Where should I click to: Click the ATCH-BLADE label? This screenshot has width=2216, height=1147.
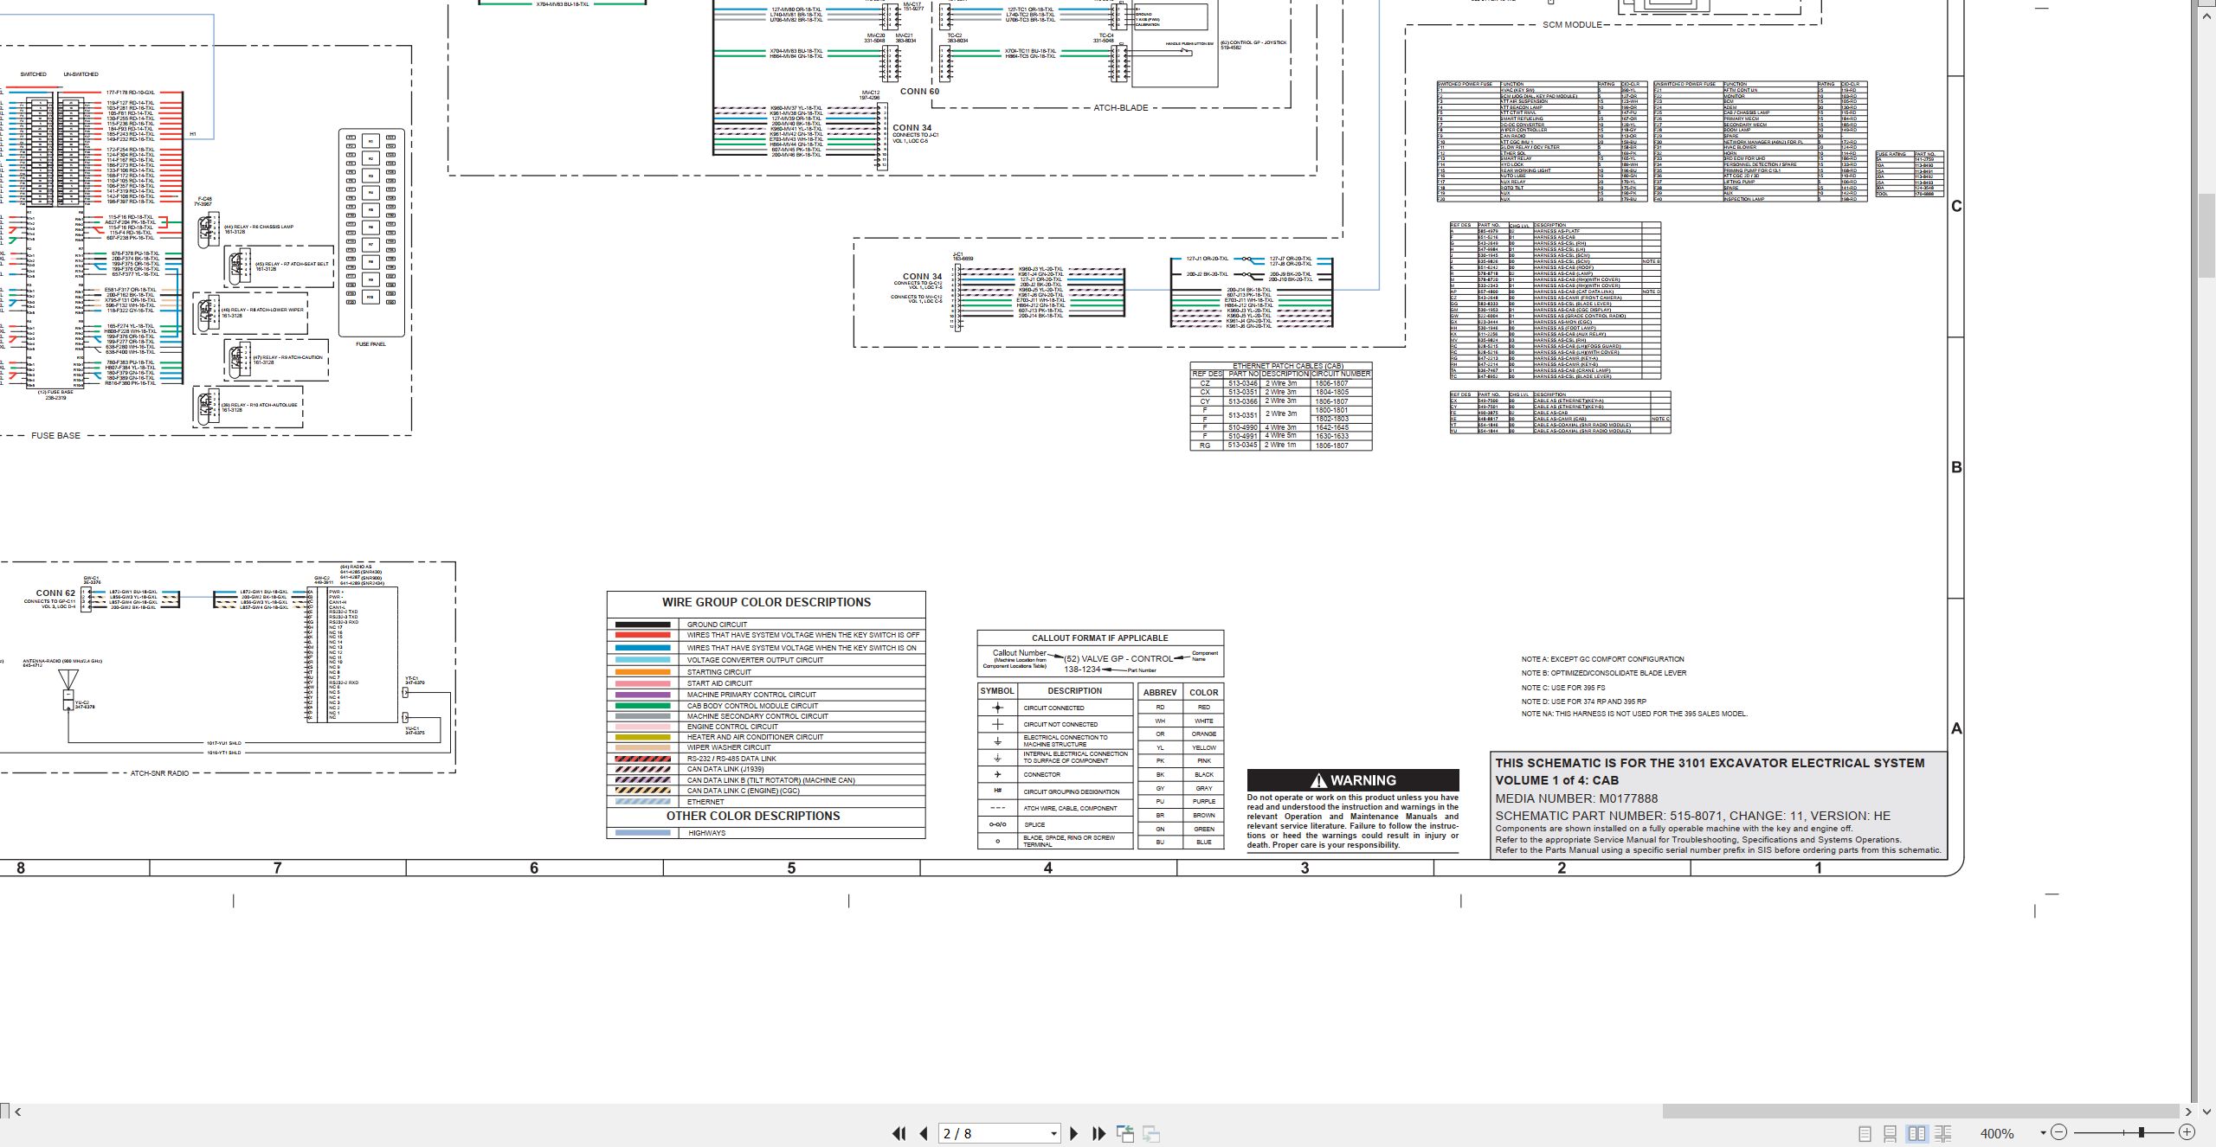[1121, 108]
